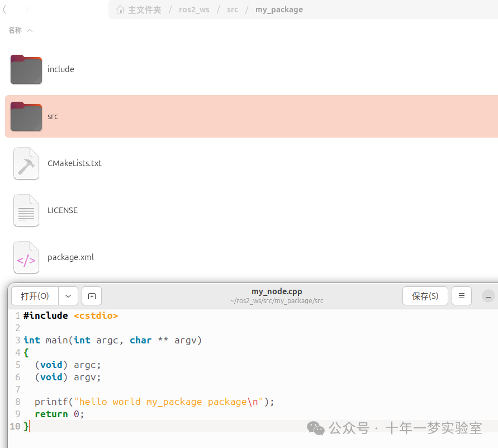The height and width of the screenshot is (448, 498).
Task: Open the recent files dropdown arrow
Action: pyautogui.click(x=68, y=296)
